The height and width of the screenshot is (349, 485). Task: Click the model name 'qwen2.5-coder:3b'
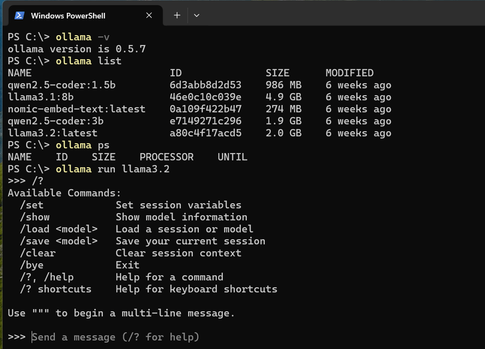tap(56, 121)
